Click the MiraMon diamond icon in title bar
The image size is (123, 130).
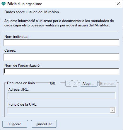4,4
